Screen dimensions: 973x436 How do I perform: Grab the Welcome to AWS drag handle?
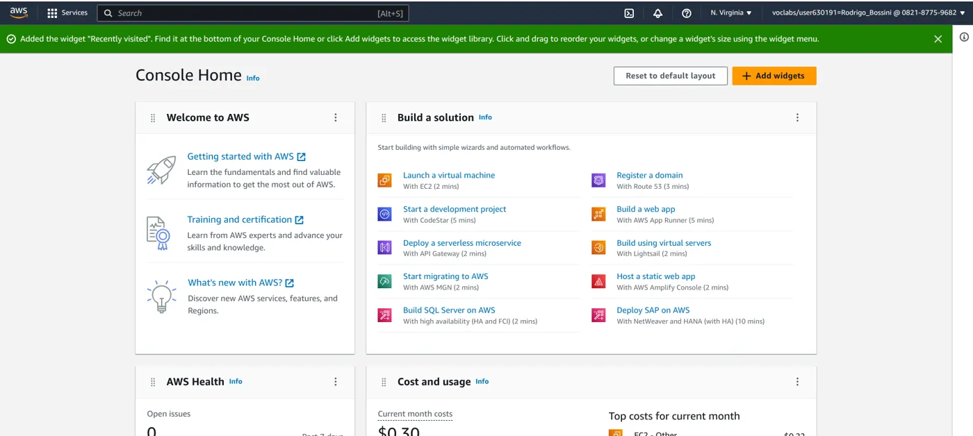tap(153, 118)
